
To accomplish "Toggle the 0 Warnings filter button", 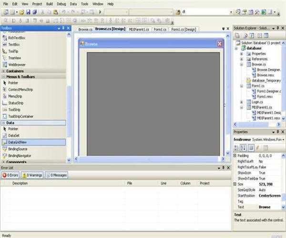I will 32,175.
